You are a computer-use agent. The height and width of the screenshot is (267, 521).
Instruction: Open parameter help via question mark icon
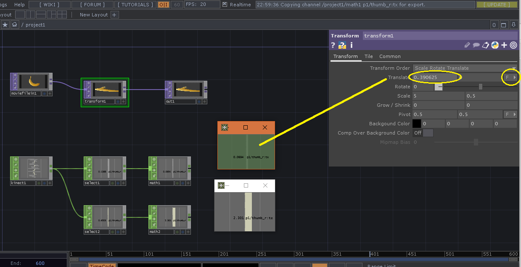click(333, 45)
